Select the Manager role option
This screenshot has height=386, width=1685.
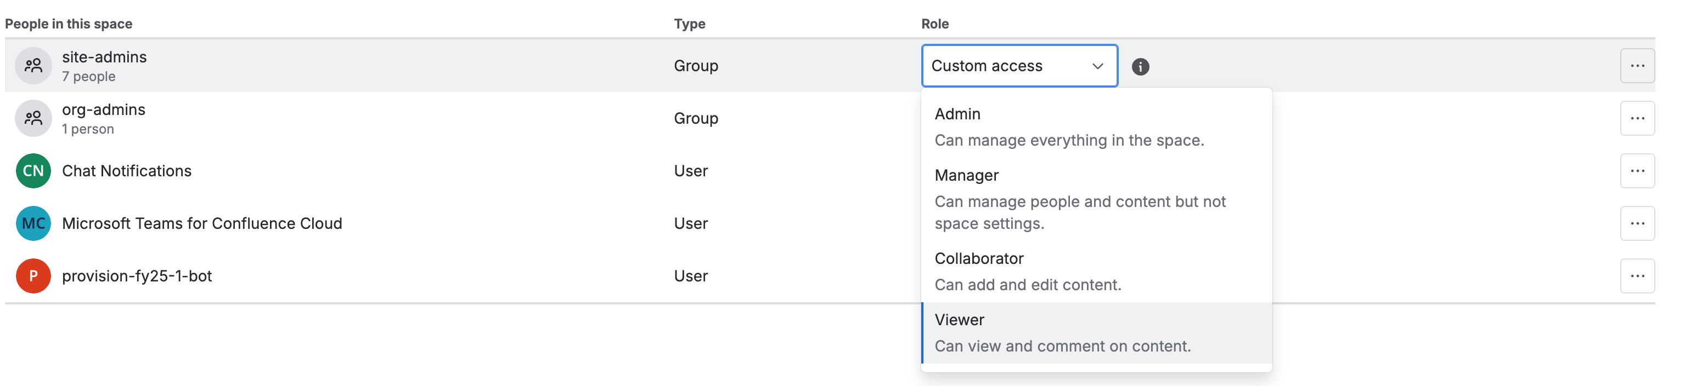[1096, 199]
